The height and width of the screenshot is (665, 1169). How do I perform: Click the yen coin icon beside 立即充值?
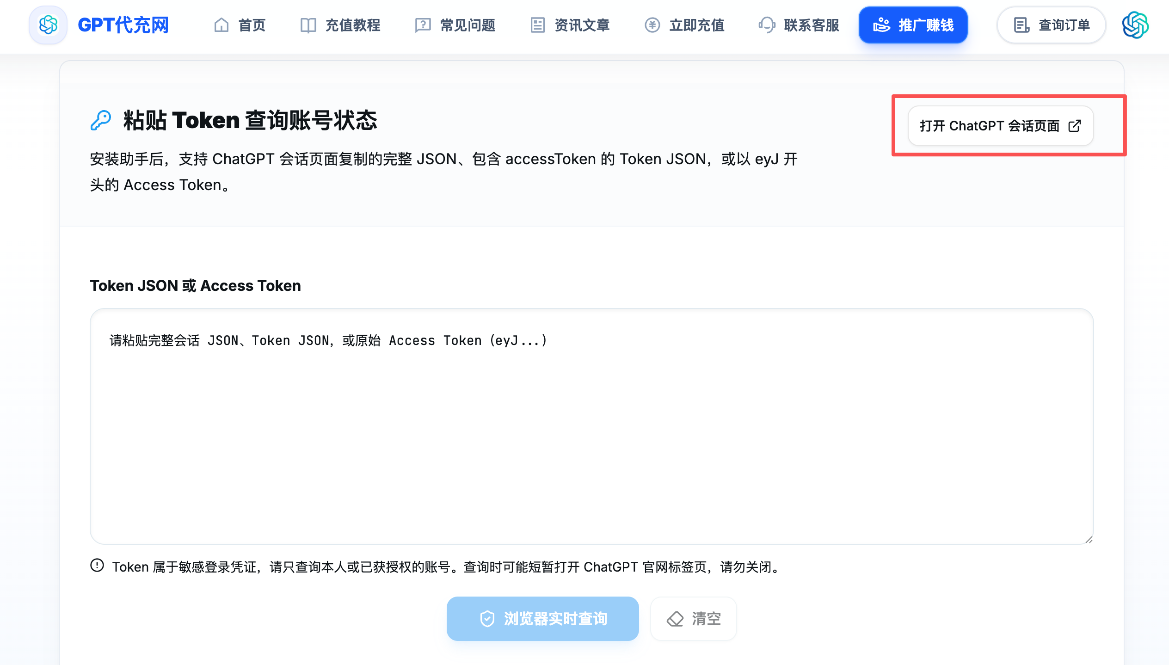pyautogui.click(x=652, y=25)
